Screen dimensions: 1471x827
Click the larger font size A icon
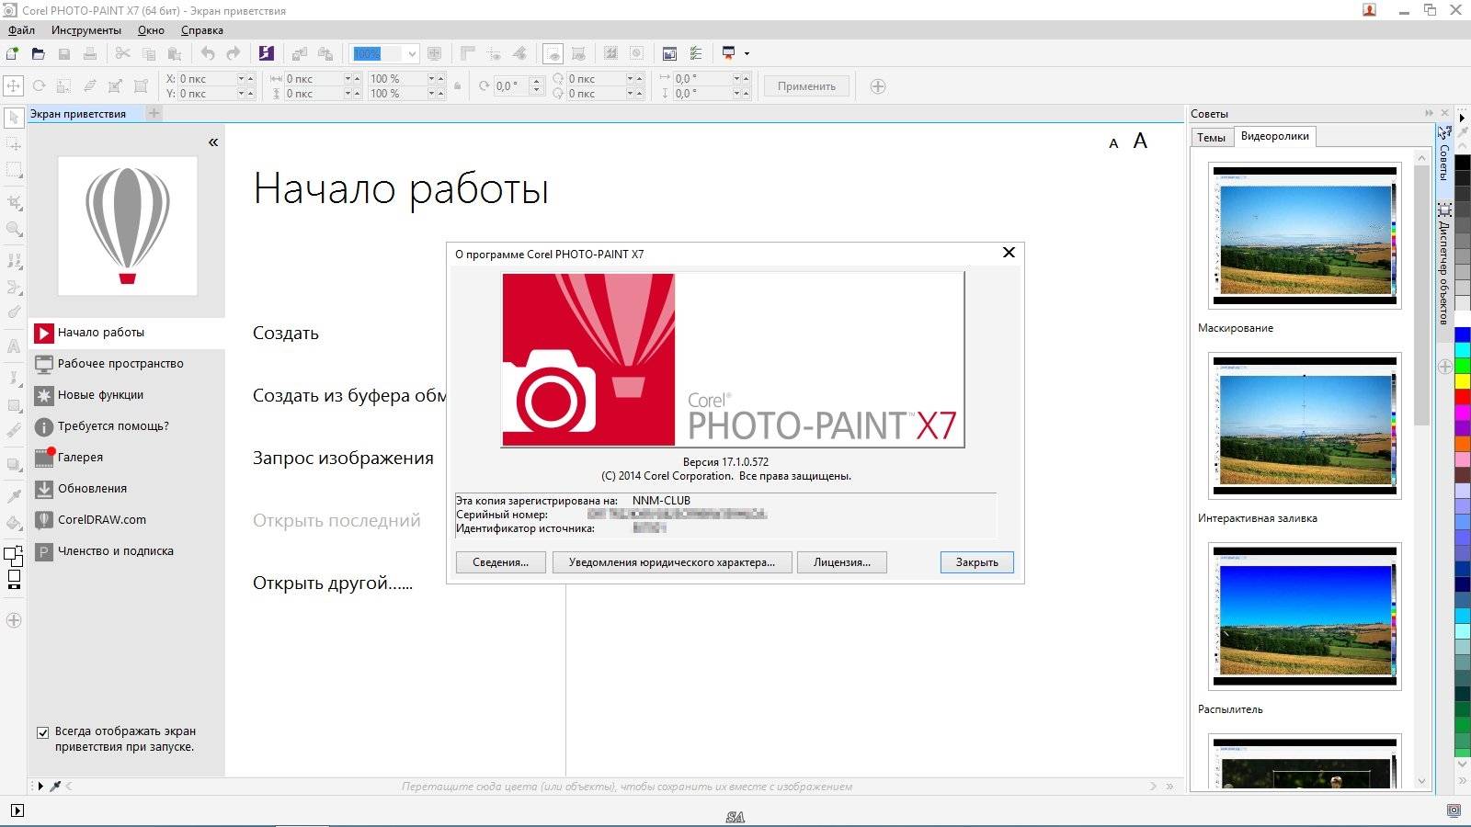pyautogui.click(x=1140, y=141)
